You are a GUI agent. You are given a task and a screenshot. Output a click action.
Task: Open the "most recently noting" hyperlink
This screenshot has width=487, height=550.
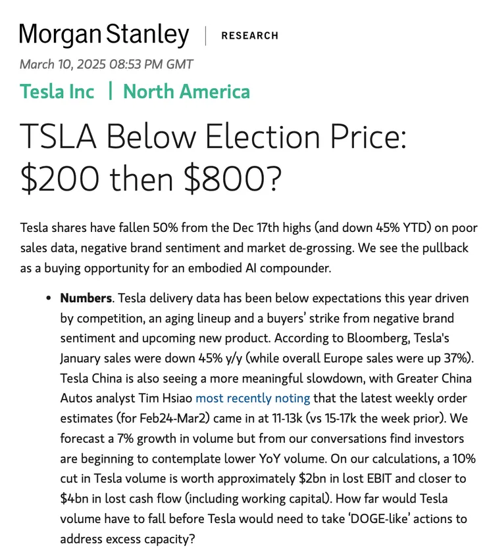coord(253,398)
